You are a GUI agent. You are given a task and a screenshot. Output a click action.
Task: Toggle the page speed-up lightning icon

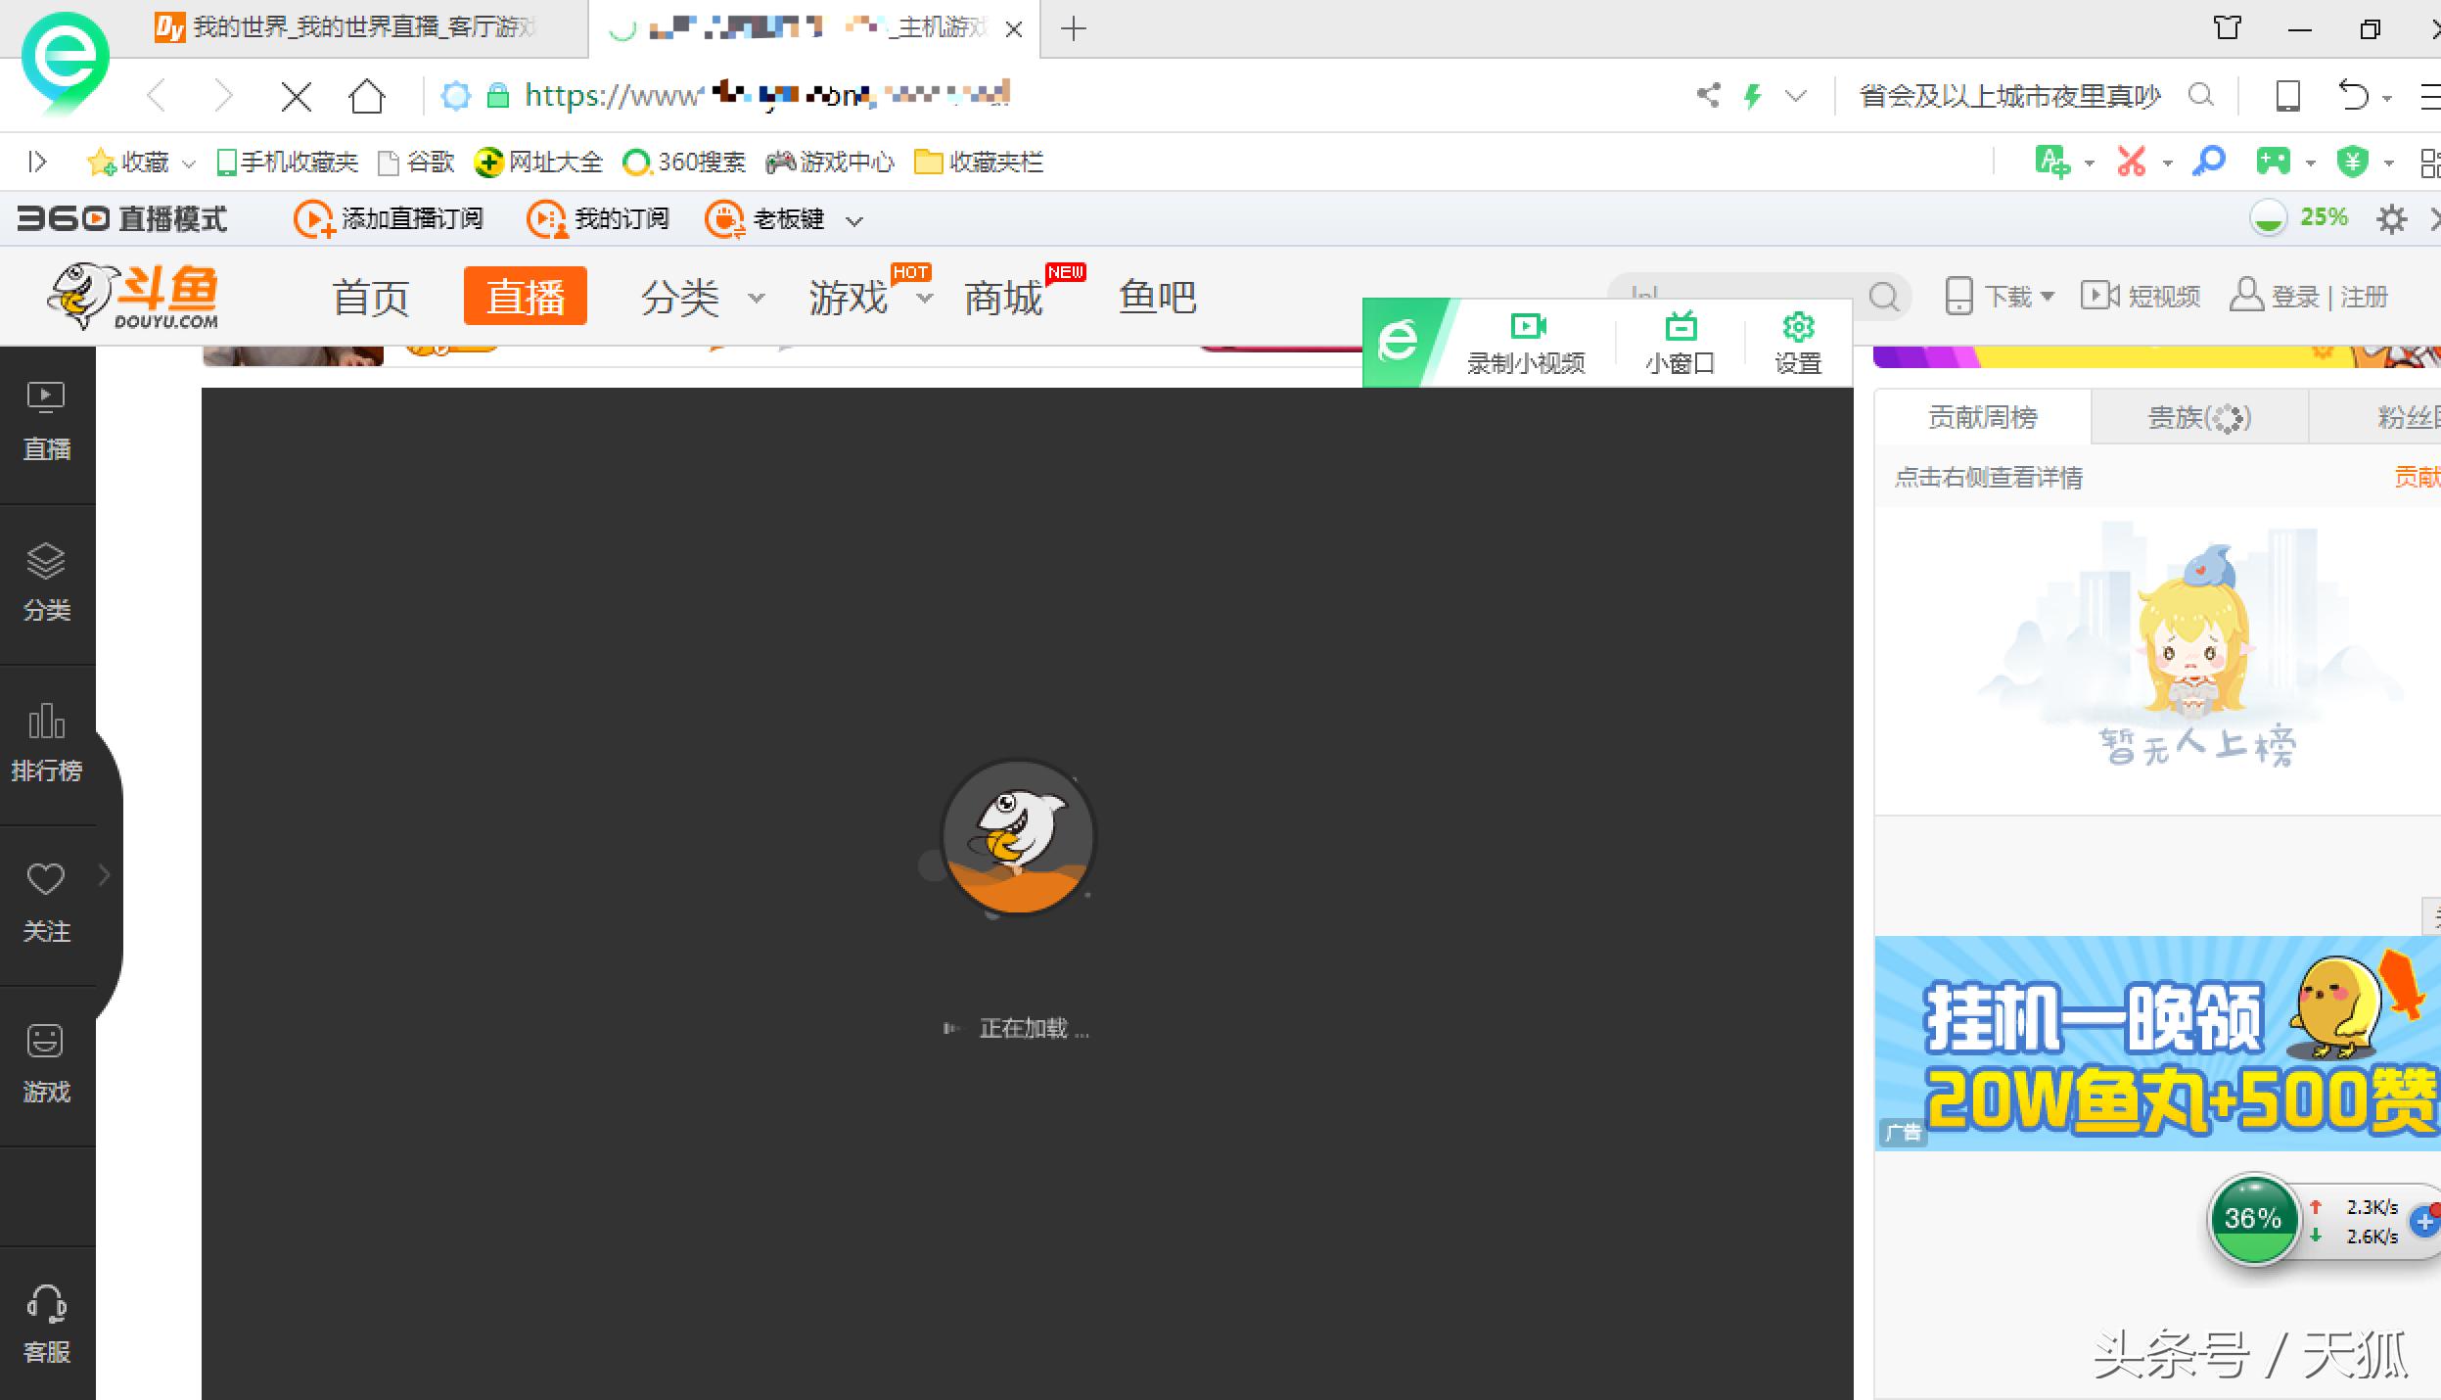[1751, 95]
